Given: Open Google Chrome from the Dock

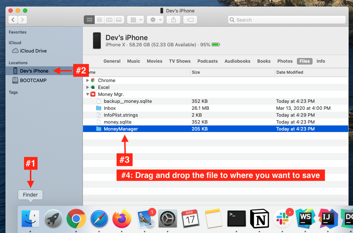Looking at the screenshot, I should point(76,218).
